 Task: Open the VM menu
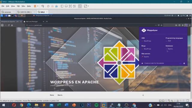tap(18, 6)
